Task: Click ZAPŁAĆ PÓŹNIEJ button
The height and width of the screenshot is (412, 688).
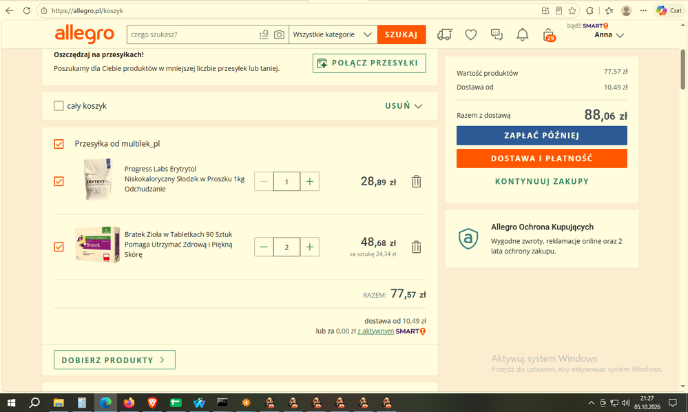Action: click(x=541, y=136)
